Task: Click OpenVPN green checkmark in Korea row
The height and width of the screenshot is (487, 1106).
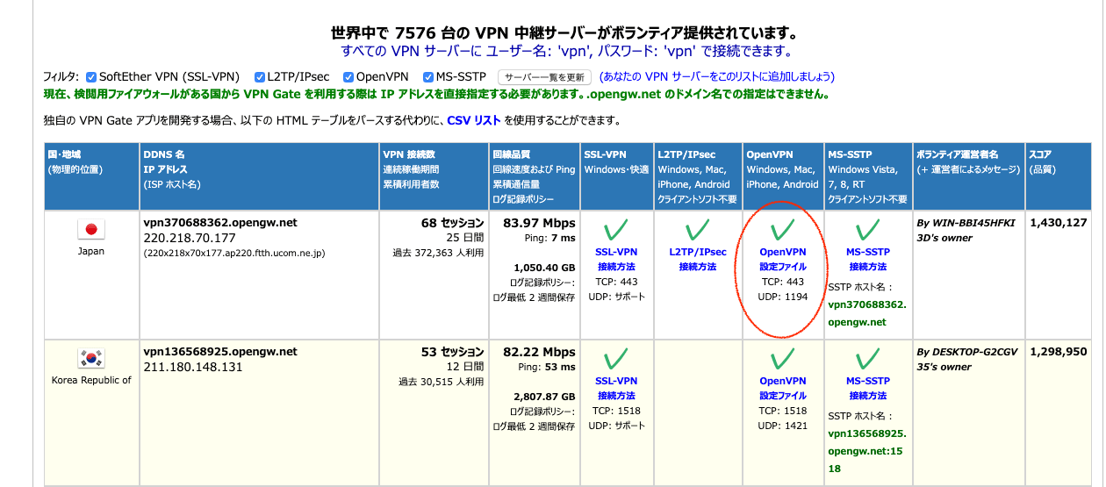Action: coord(782,359)
